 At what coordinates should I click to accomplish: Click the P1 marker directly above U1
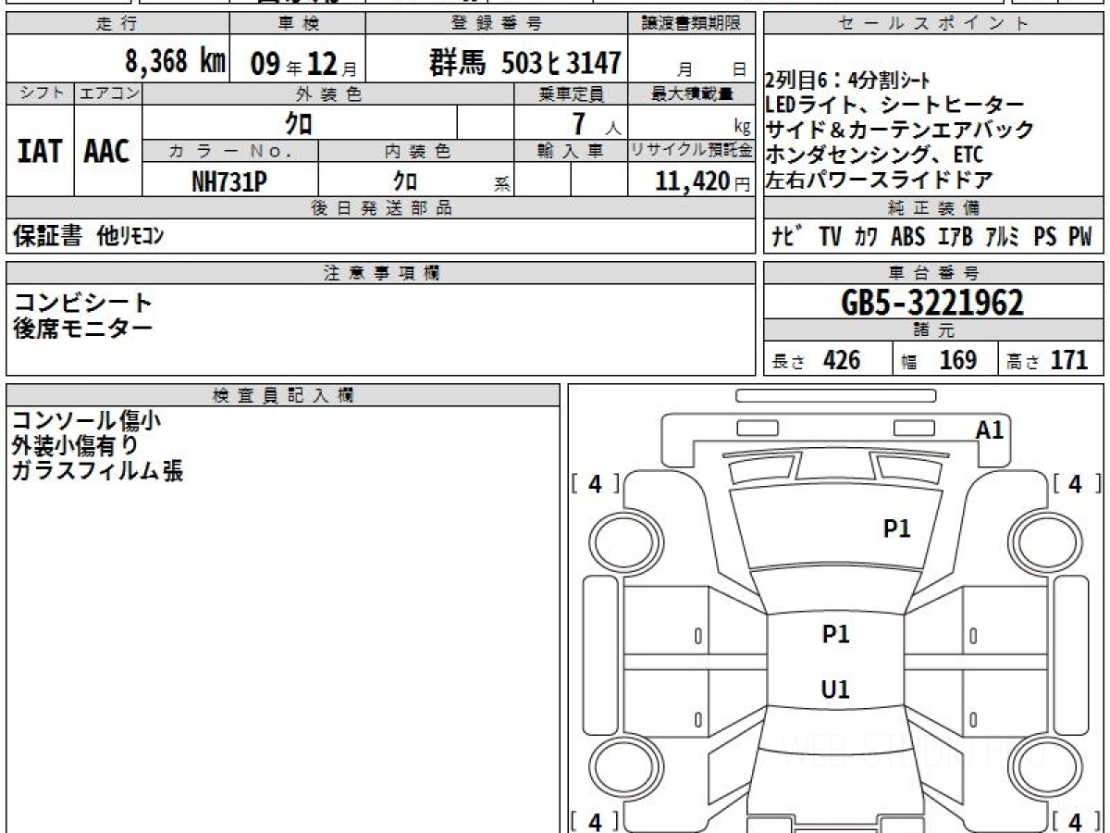tap(835, 634)
